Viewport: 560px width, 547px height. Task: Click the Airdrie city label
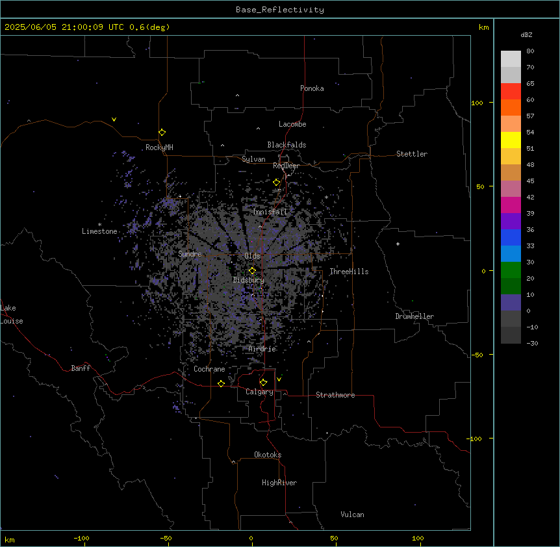(262, 349)
